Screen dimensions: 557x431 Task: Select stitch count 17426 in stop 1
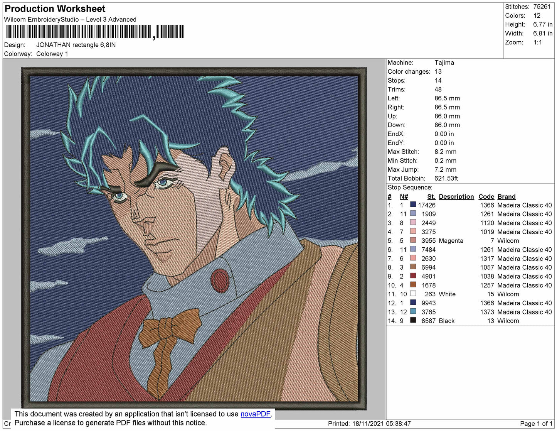(x=427, y=205)
